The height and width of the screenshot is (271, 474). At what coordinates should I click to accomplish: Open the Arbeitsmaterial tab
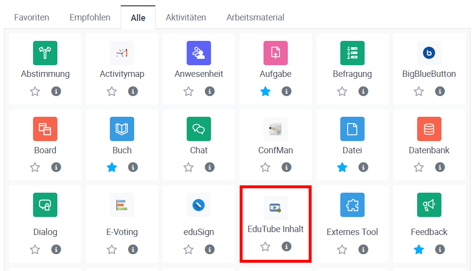click(255, 17)
